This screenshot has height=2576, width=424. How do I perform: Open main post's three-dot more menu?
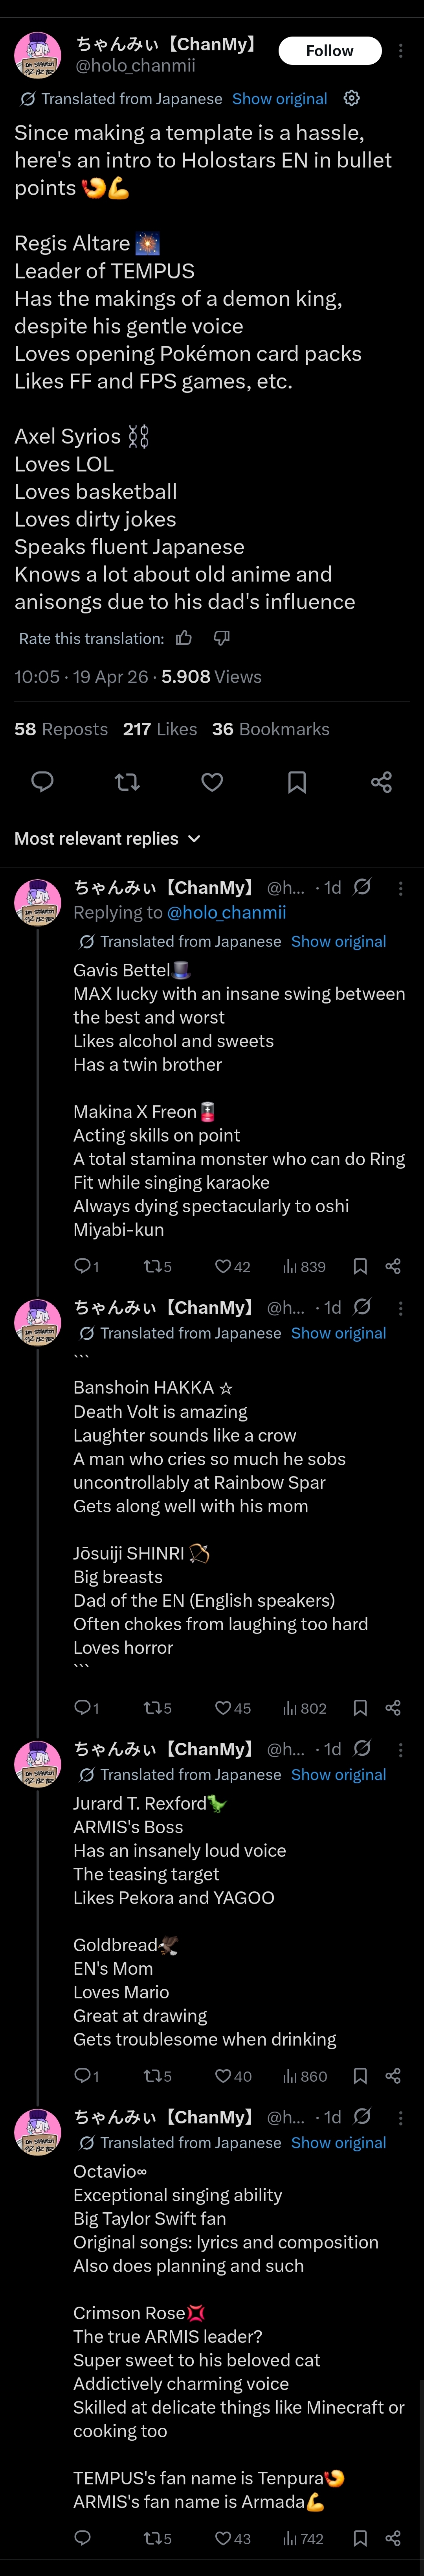click(x=401, y=51)
